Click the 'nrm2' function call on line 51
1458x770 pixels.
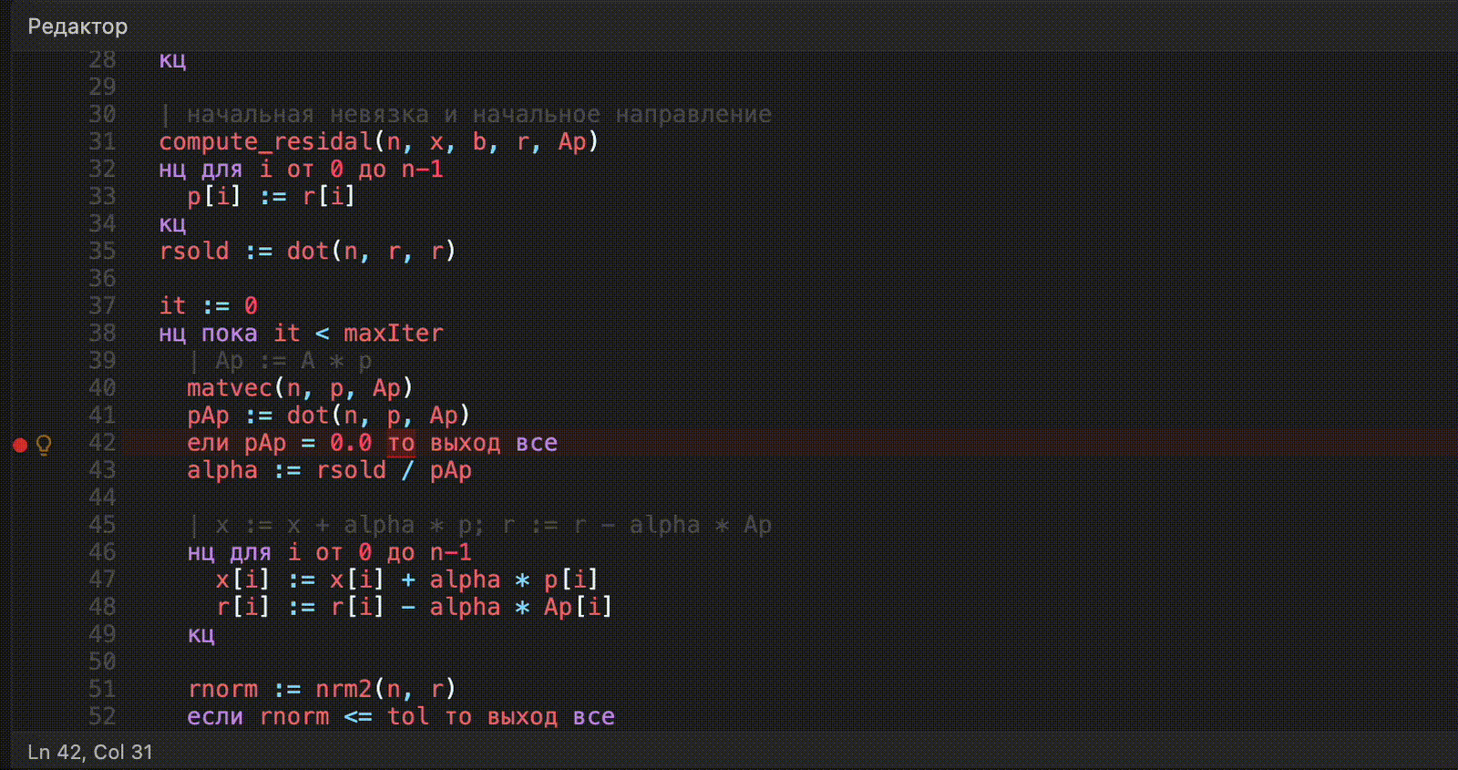coord(344,689)
